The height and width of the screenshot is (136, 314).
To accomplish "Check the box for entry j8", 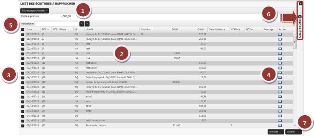I will coord(23,54).
